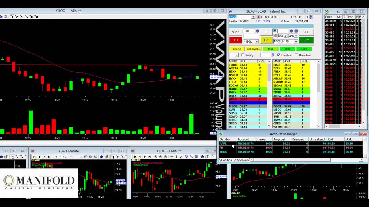Open FB chart settings icon
The height and width of the screenshot is (207, 369).
coord(106,157)
